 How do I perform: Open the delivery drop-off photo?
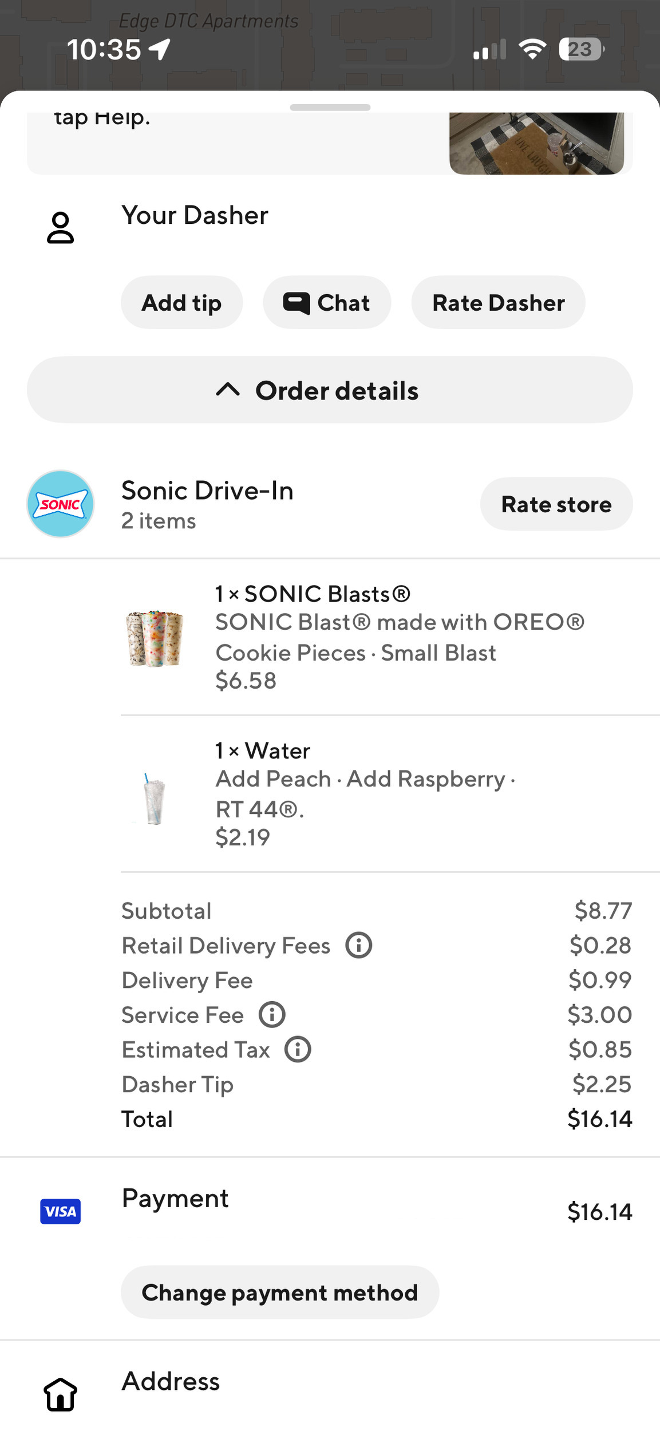536,144
